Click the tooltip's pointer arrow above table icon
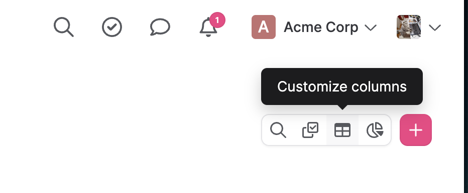 [342, 107]
